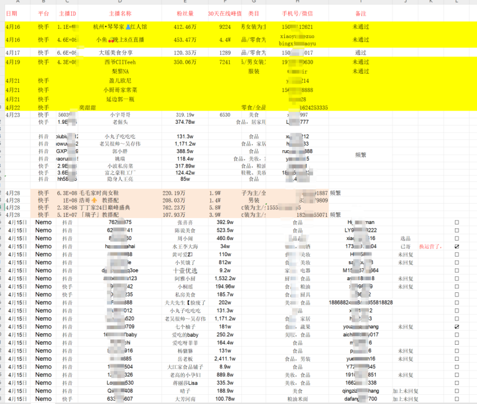Select the 粉丝量 header cell

185,13
